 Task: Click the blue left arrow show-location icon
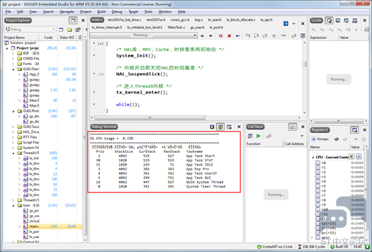[238, 36]
